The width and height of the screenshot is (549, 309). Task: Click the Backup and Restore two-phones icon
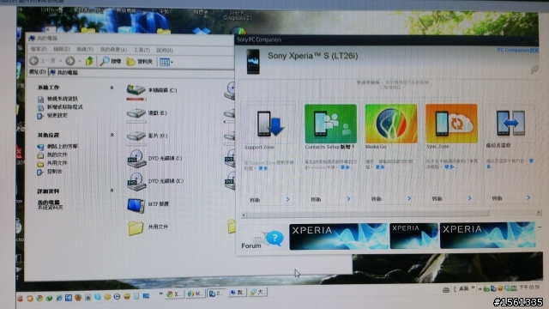click(510, 123)
